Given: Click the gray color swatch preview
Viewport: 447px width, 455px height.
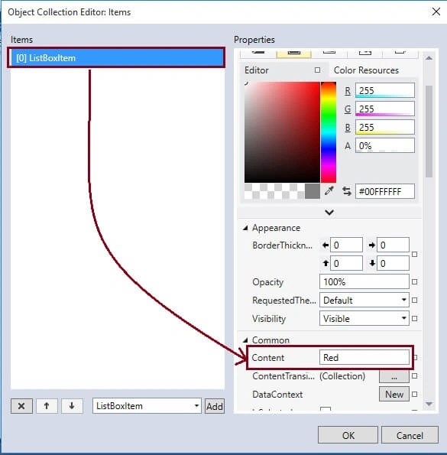Looking at the screenshot, I should click(313, 191).
